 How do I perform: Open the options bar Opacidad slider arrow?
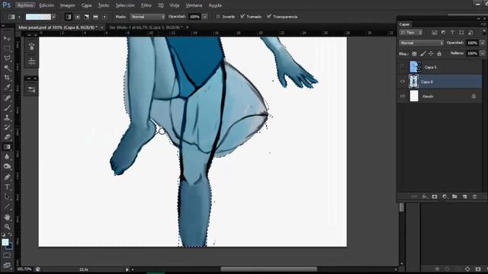tap(205, 17)
